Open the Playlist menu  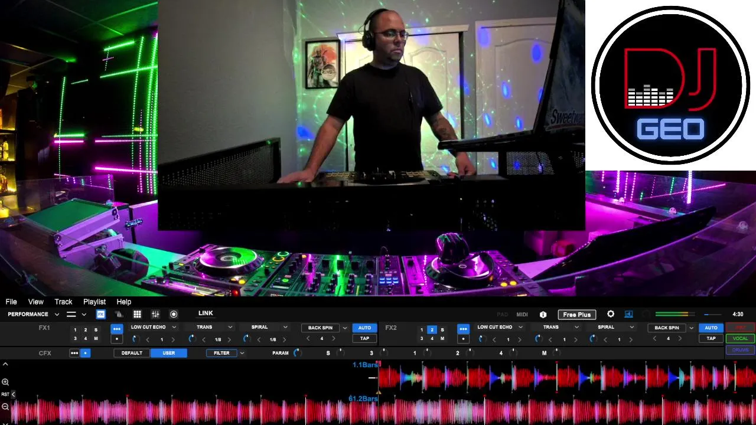tap(94, 302)
